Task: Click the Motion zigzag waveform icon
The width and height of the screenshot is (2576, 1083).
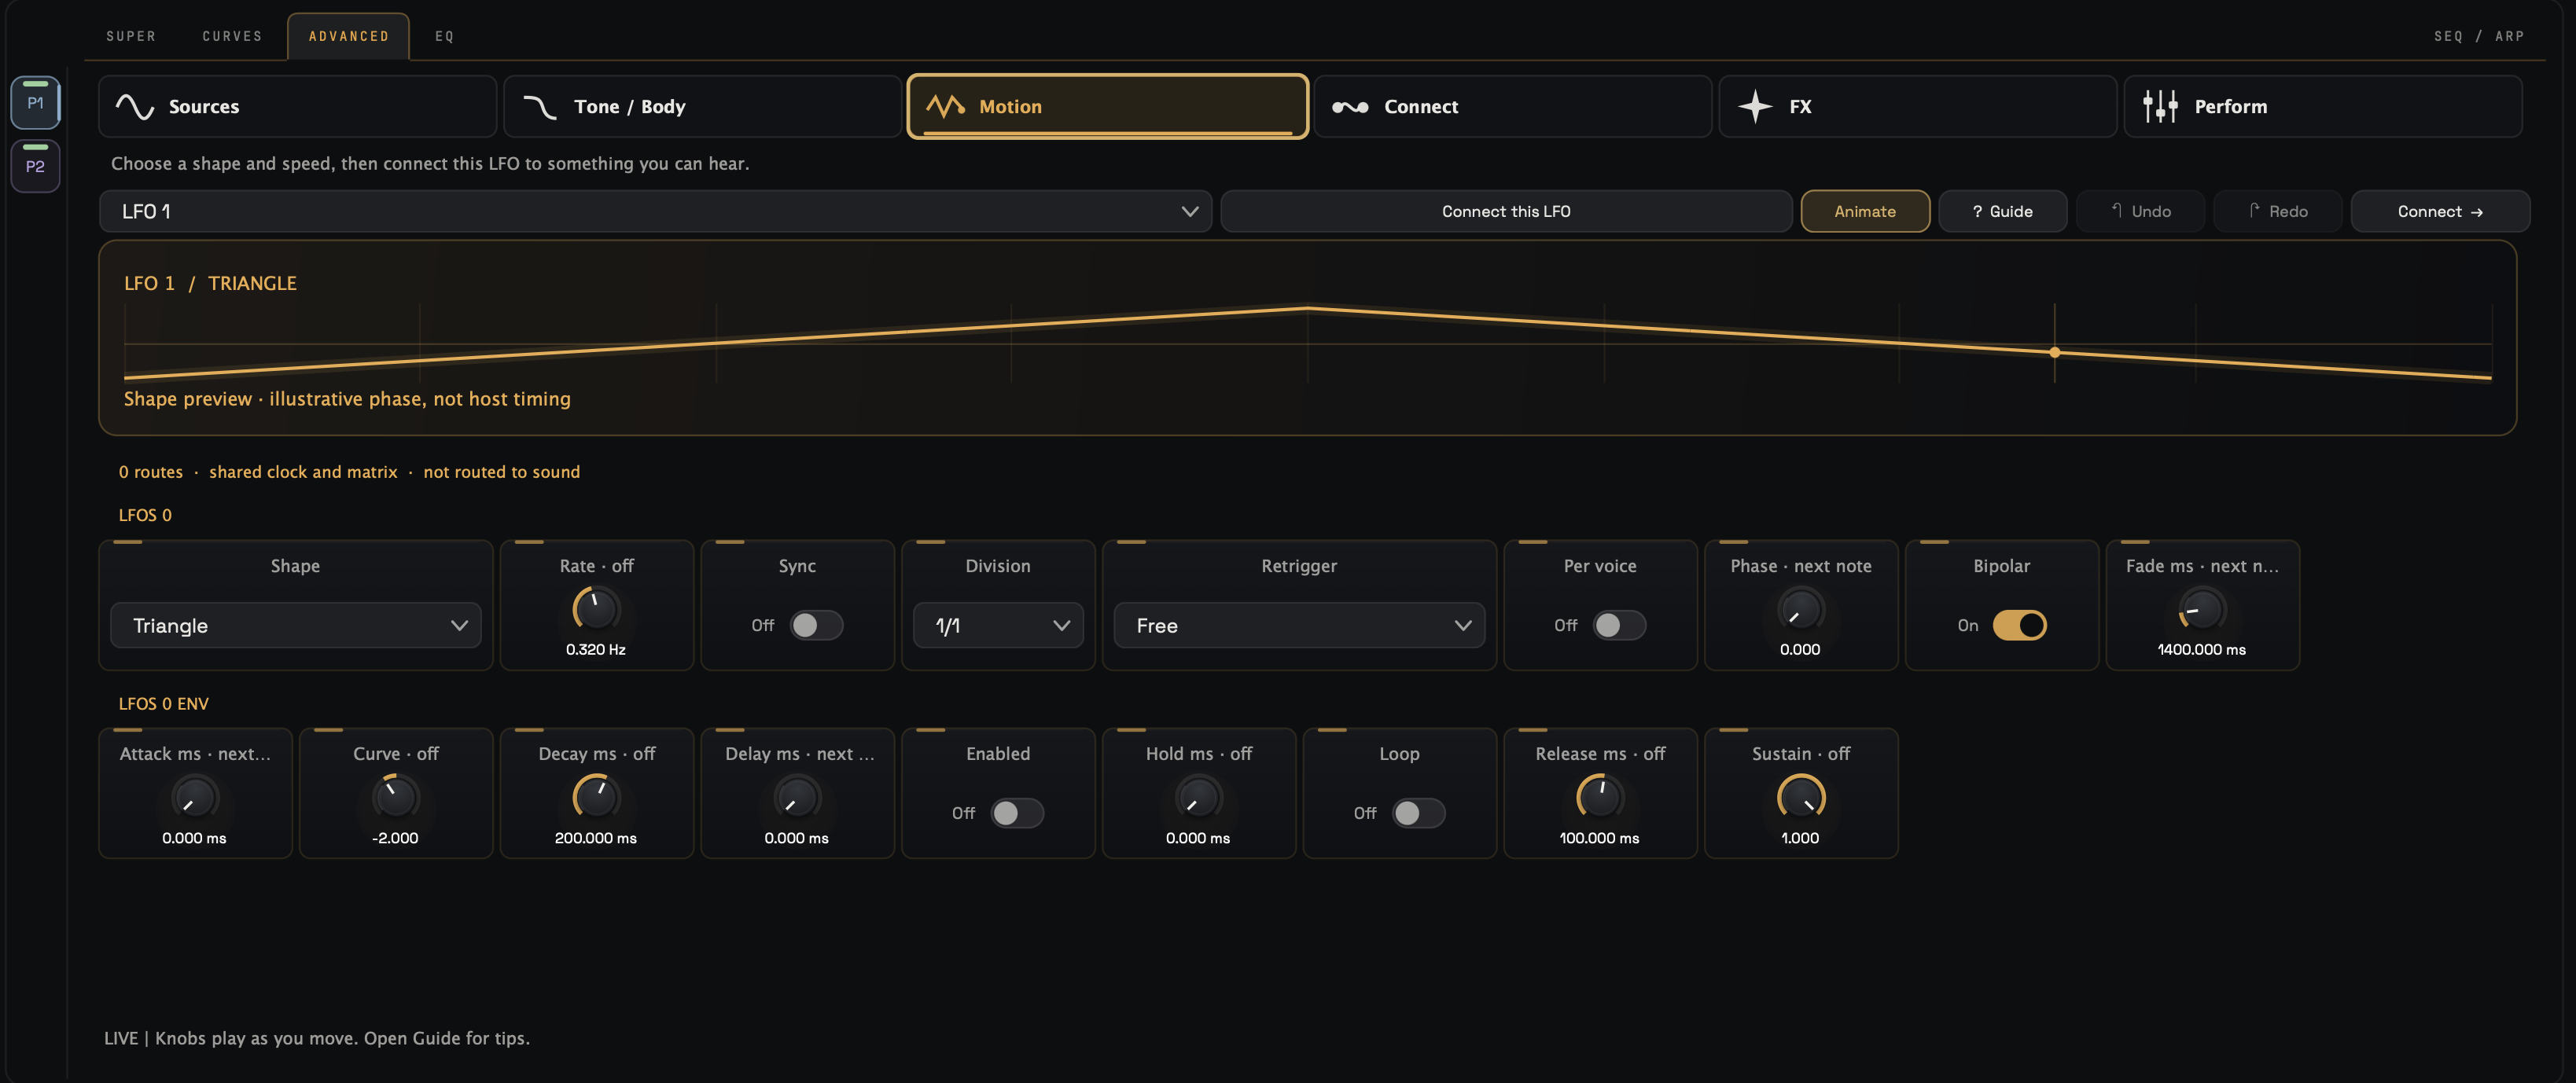Action: [945, 106]
